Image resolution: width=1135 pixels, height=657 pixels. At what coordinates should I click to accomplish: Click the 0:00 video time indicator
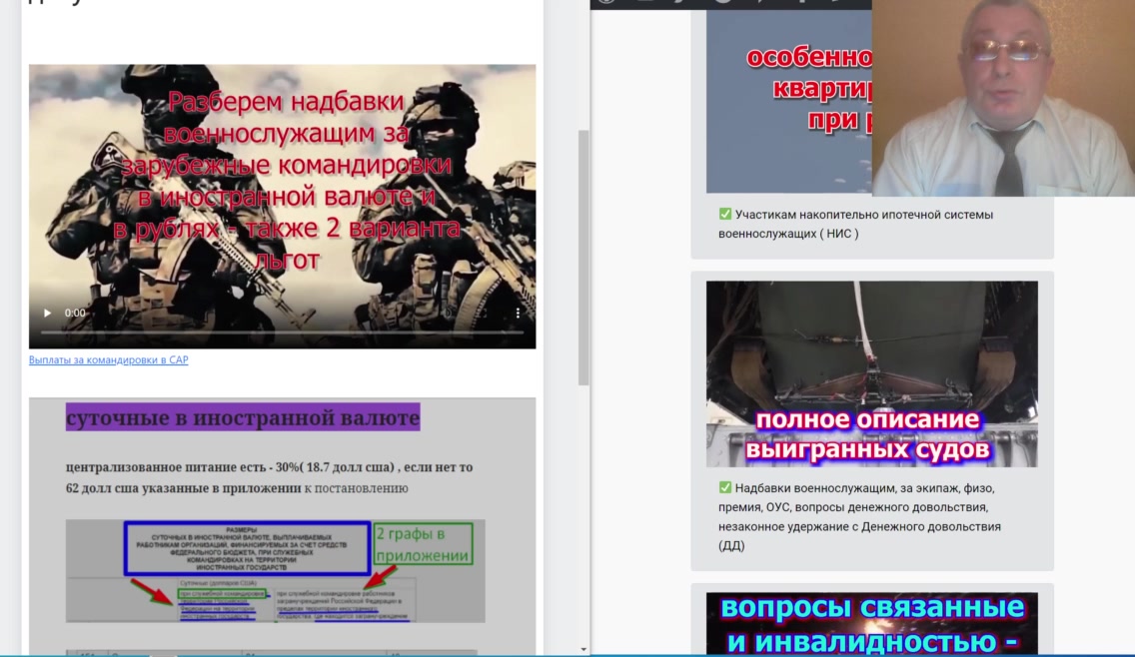point(75,313)
